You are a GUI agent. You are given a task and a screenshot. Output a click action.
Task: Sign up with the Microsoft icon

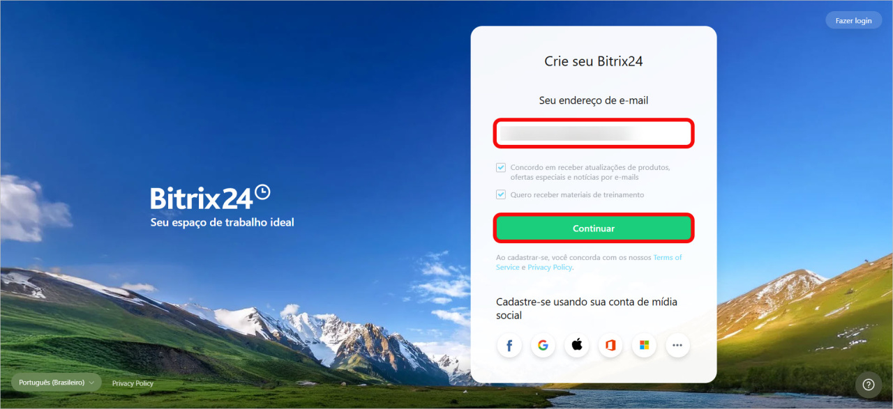(644, 345)
